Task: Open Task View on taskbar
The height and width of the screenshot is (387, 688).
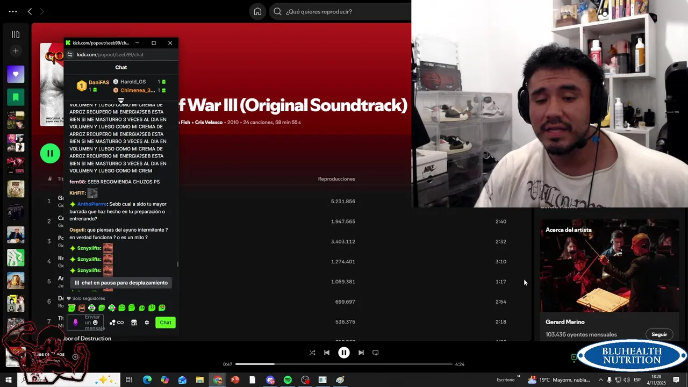Action: [129, 380]
